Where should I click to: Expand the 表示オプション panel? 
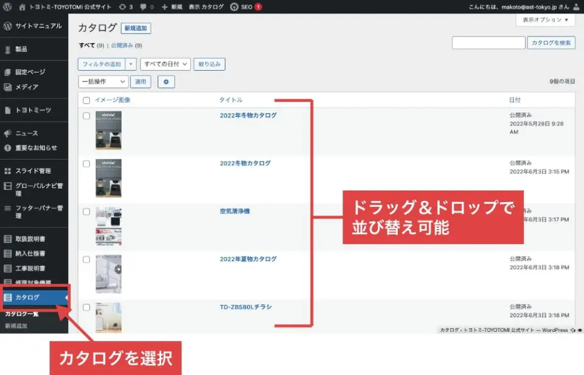pyautogui.click(x=545, y=19)
